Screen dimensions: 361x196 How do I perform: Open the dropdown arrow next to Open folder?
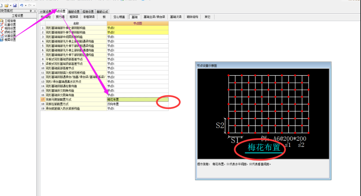point(11,5)
